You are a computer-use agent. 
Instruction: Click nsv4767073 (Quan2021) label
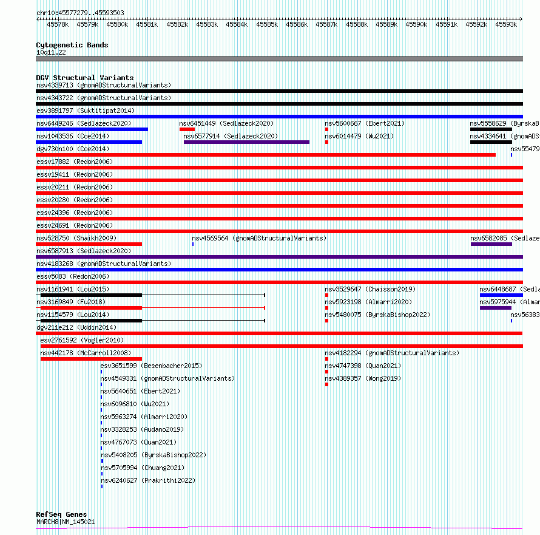tap(138, 442)
